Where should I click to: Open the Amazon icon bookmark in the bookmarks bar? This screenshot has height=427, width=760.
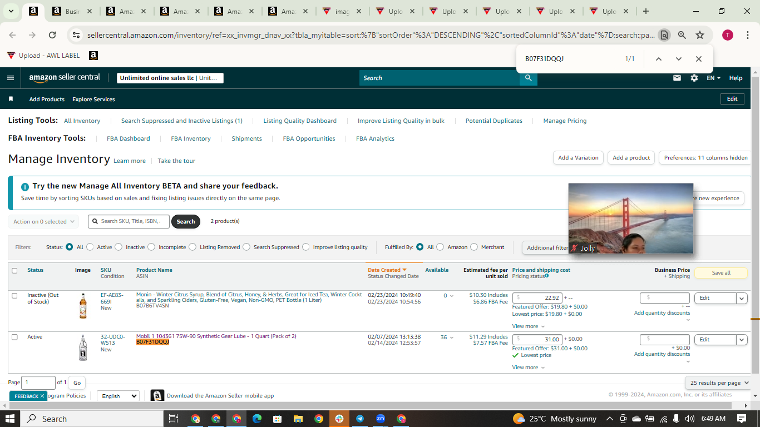point(93,56)
